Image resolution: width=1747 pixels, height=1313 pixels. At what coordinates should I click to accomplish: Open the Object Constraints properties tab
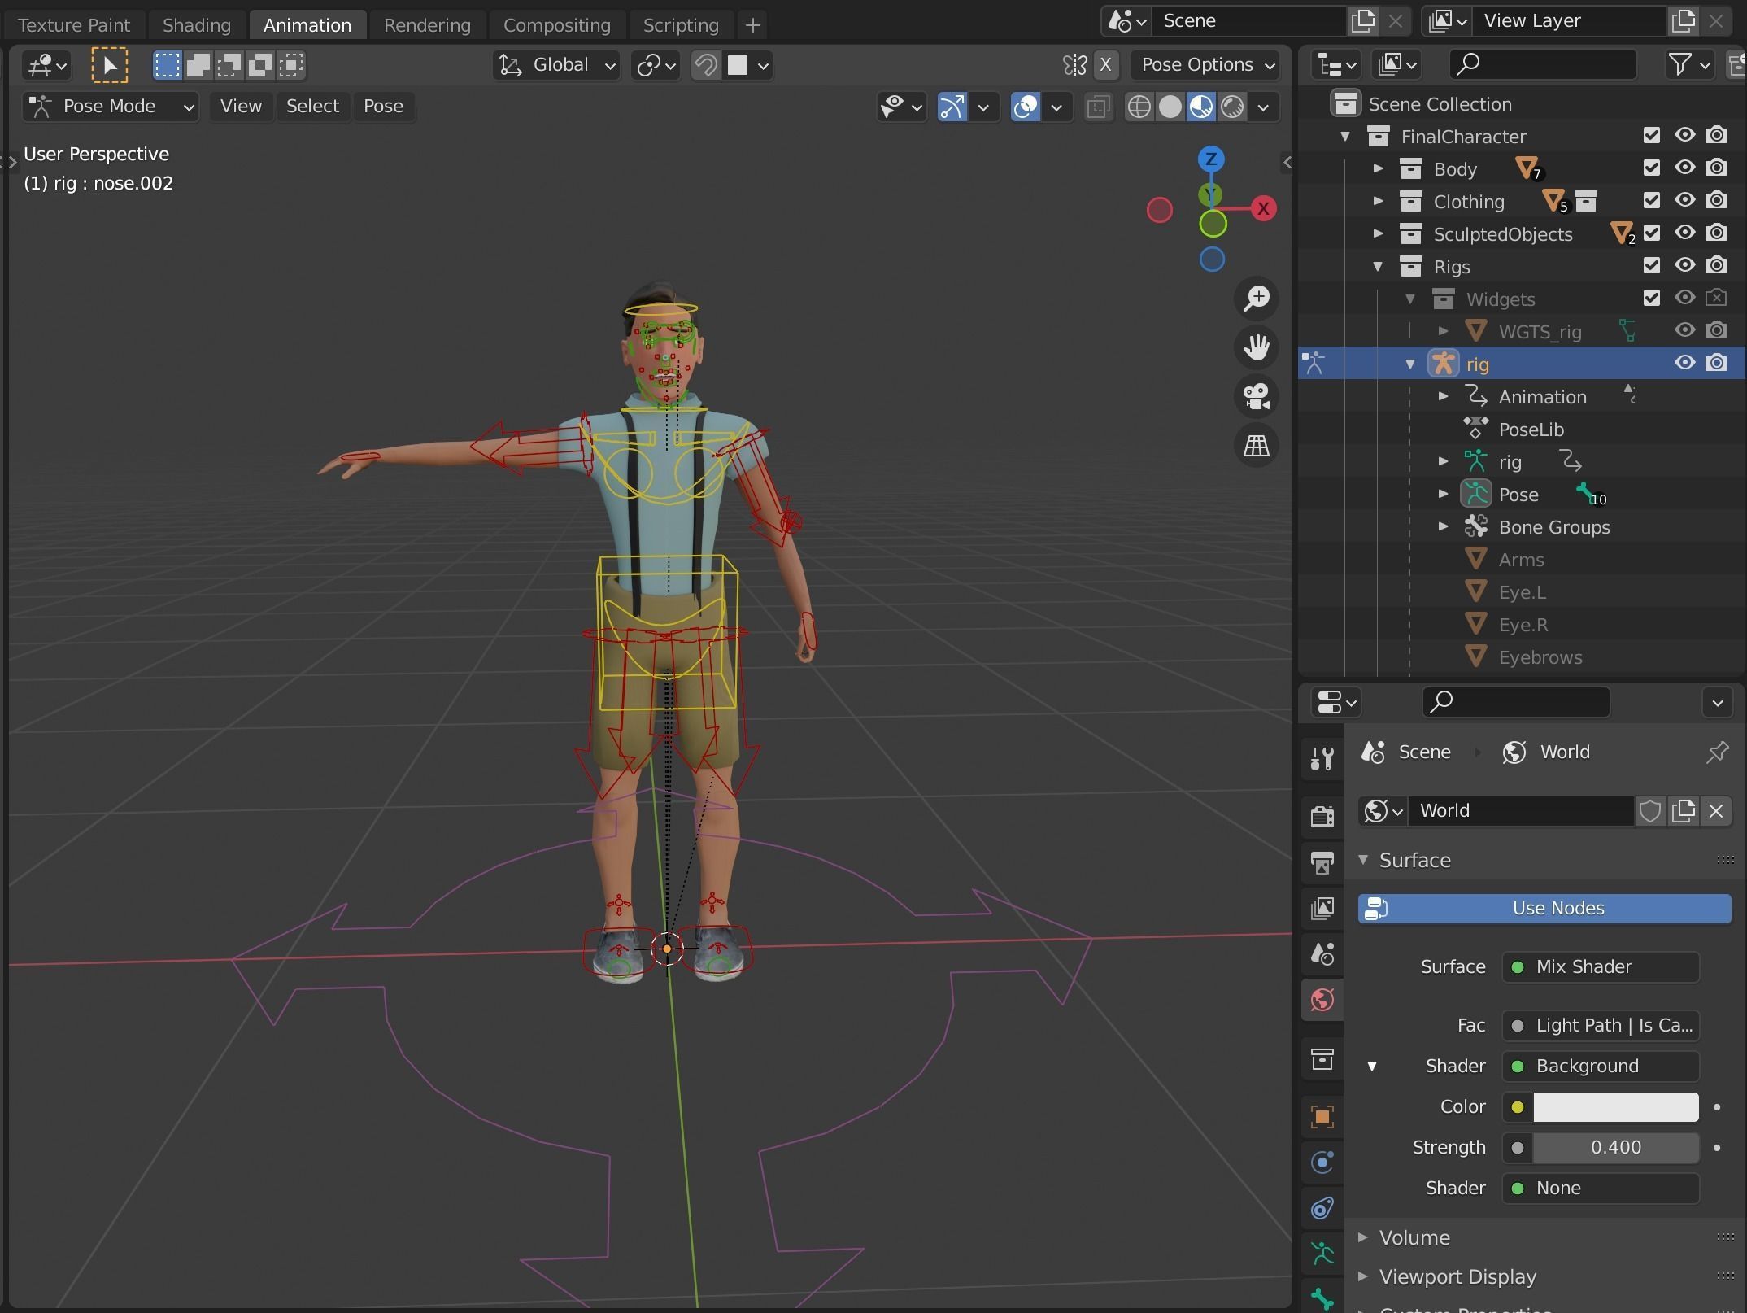point(1322,1207)
